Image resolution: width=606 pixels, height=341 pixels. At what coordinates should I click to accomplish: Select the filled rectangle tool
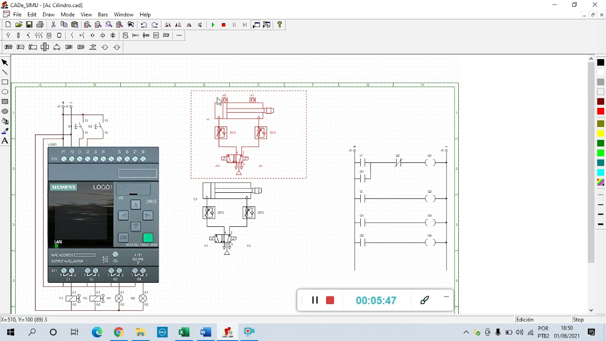[5, 101]
